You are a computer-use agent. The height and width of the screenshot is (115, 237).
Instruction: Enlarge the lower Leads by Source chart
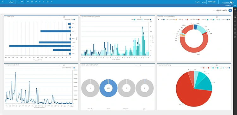coord(140,65)
